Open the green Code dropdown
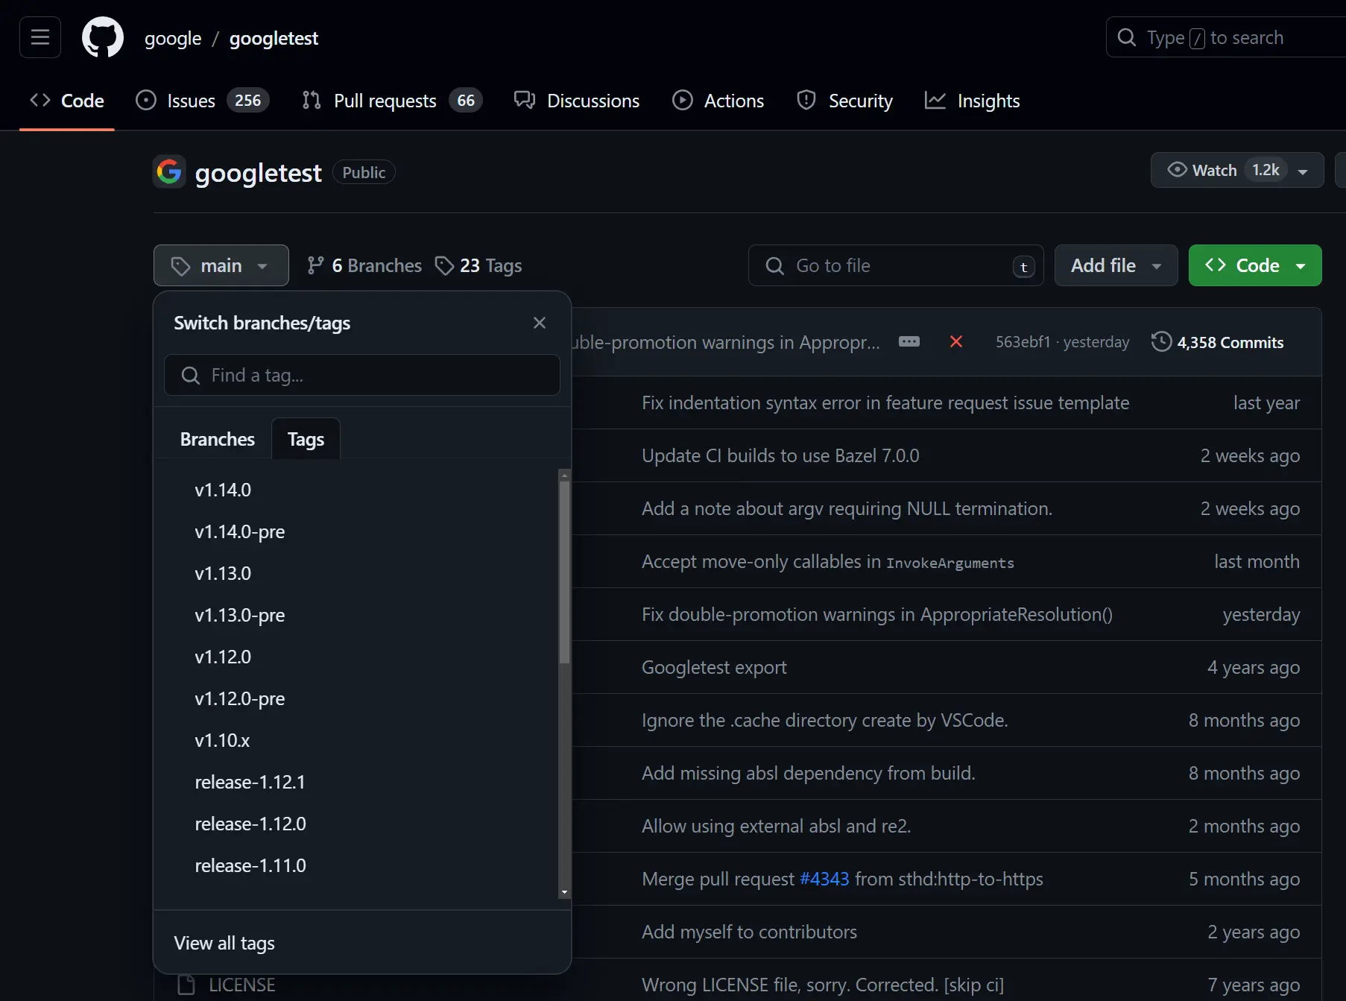The image size is (1346, 1001). coord(1255,265)
